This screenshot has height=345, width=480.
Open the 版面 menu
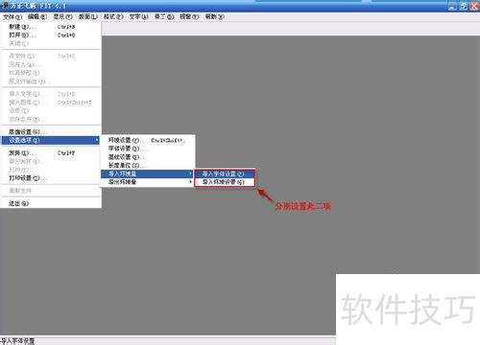pyautogui.click(x=88, y=16)
